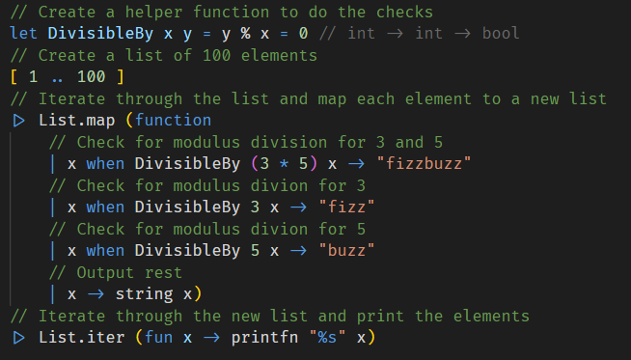Click the multiplication asterisk in (3 * 5)
This screenshot has height=360, width=631.
(284, 164)
